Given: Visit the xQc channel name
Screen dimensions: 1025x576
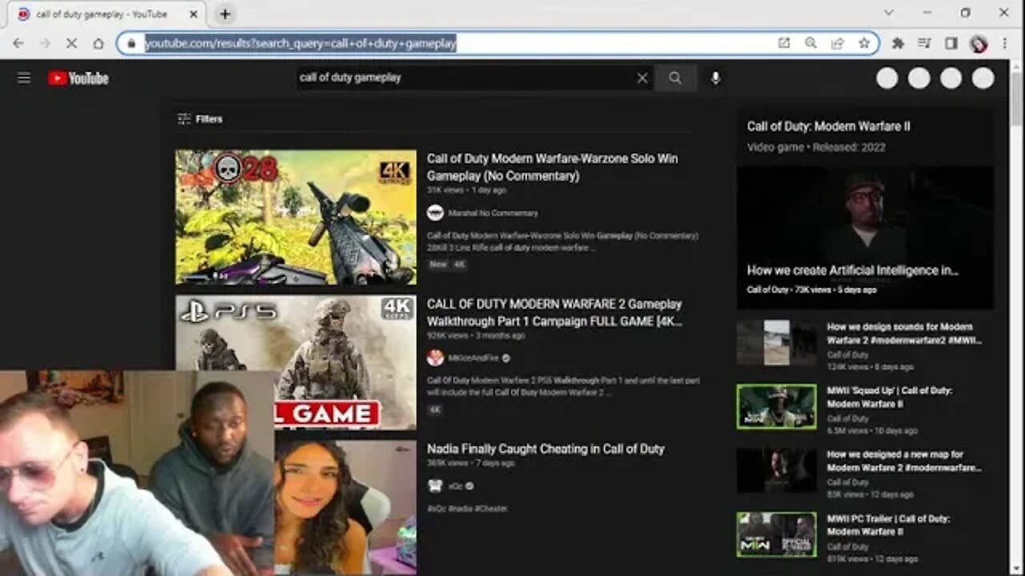Looking at the screenshot, I should (x=456, y=486).
